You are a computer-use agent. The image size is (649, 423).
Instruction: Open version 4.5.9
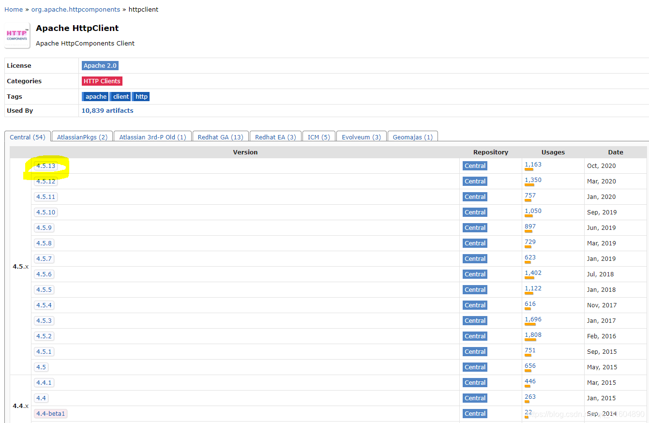pyautogui.click(x=44, y=228)
